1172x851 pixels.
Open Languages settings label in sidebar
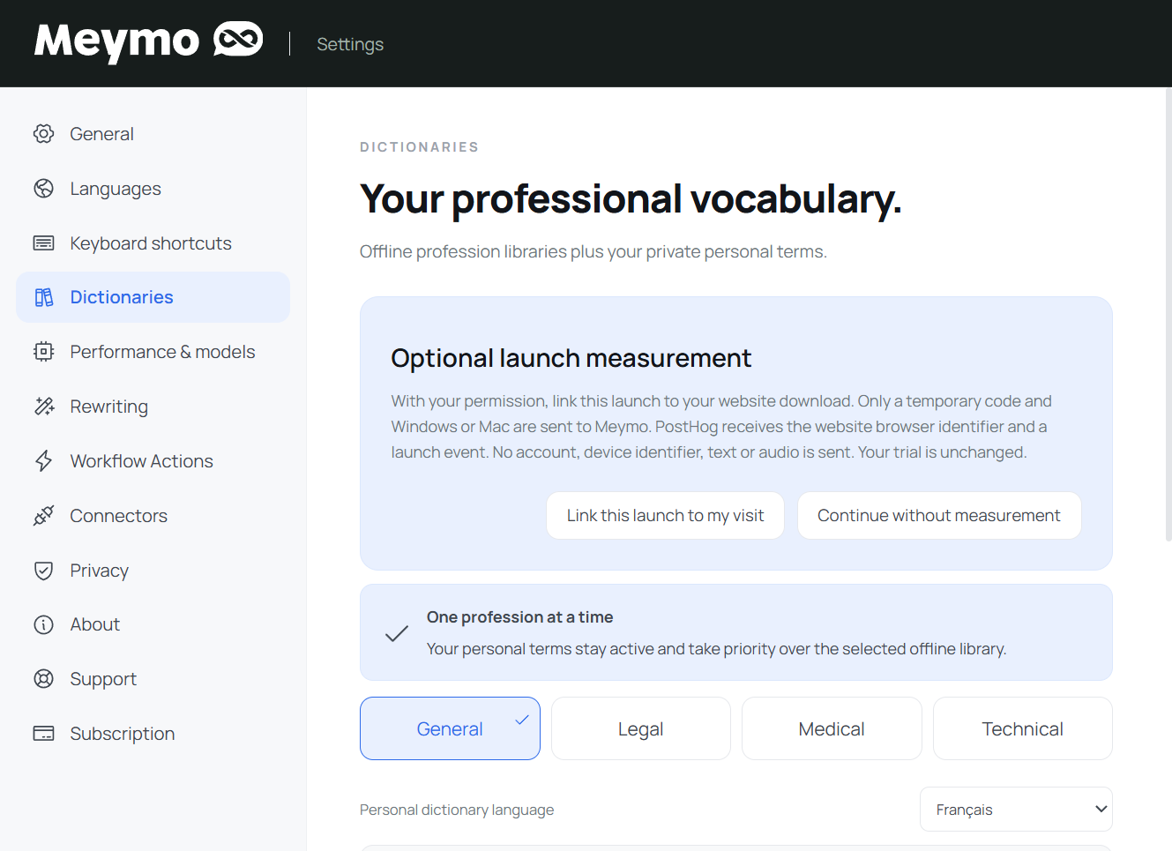(116, 189)
